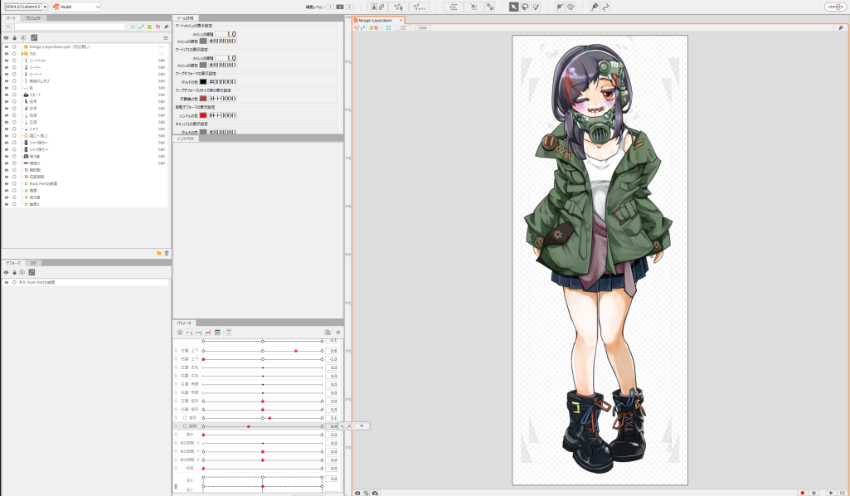The image size is (850, 496).
Task: Click the curve-shaped tool icon in top toolbar
Action: (x=605, y=7)
